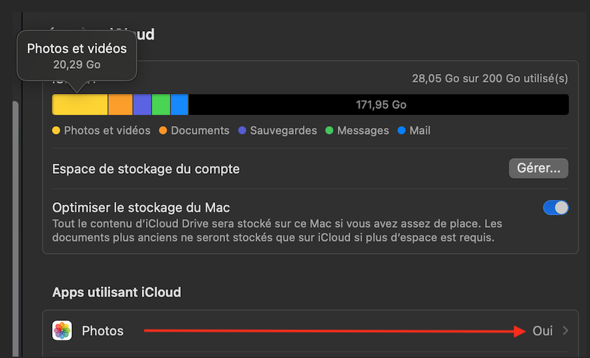Click the Photos app icon
The width and height of the screenshot is (590, 358).
pos(62,331)
